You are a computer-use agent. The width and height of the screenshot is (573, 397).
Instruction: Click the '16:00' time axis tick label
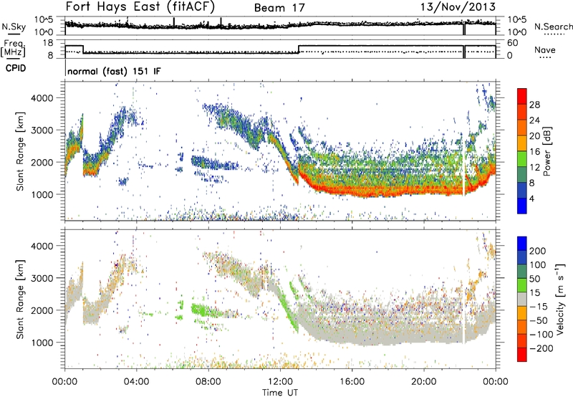click(352, 382)
